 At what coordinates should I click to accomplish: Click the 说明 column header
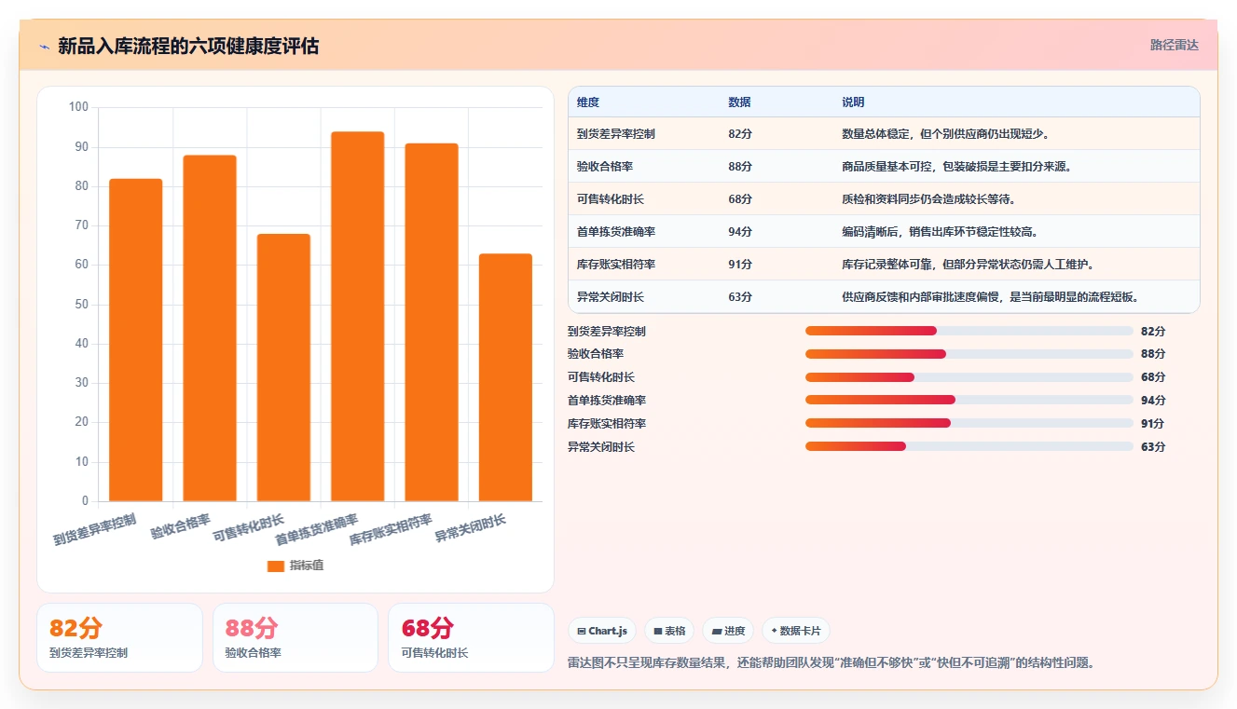click(853, 102)
